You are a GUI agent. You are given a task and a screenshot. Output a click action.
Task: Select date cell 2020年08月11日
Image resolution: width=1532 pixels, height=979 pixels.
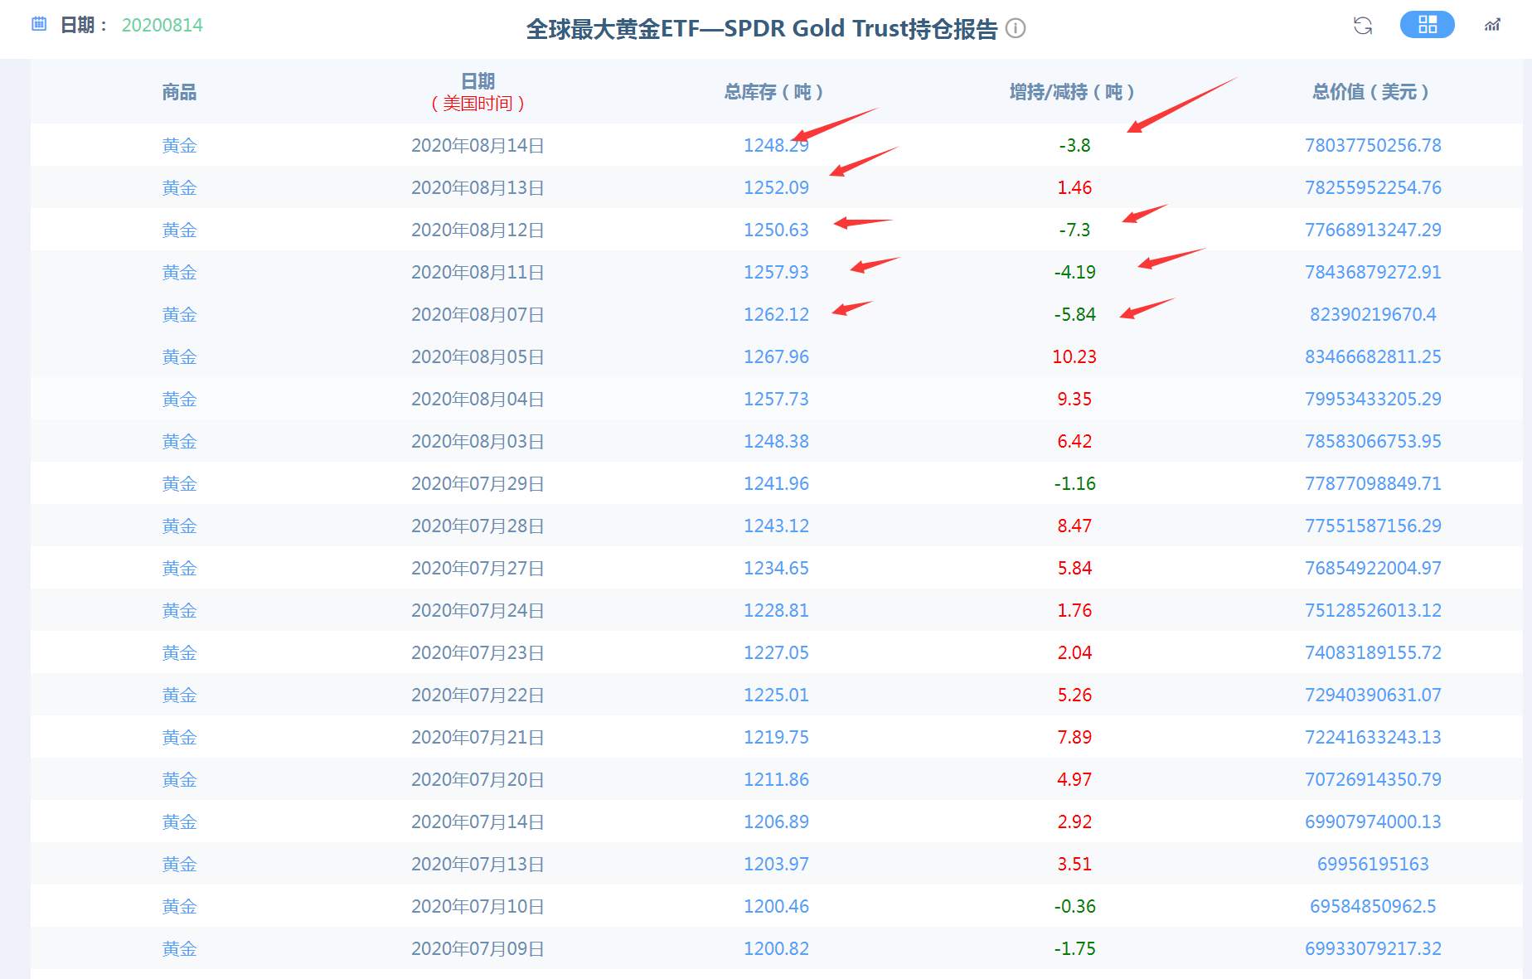click(478, 273)
